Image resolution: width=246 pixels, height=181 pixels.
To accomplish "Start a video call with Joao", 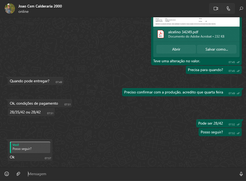I will [216, 9].
